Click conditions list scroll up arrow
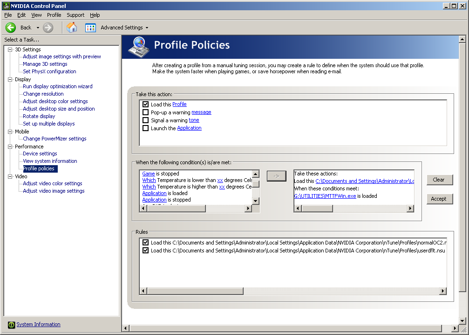469x335 pixels. (255, 174)
